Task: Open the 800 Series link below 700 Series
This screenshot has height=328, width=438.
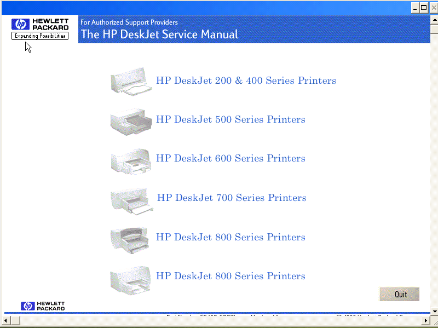Action: 230,237
